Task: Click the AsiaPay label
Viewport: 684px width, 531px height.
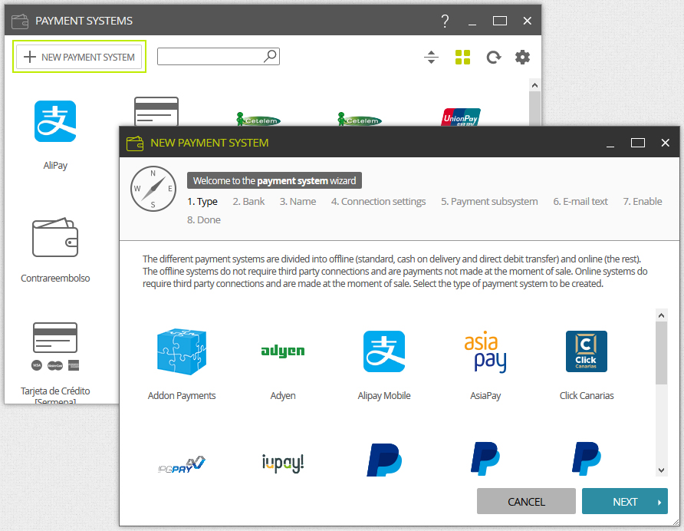Action: coord(485,396)
